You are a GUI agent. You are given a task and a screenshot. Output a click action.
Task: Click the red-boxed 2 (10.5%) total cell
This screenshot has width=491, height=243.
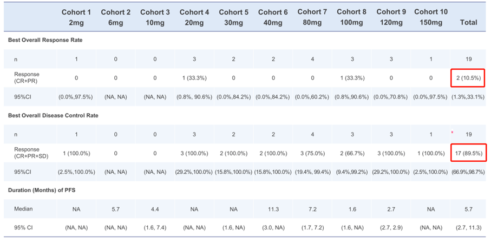point(468,78)
